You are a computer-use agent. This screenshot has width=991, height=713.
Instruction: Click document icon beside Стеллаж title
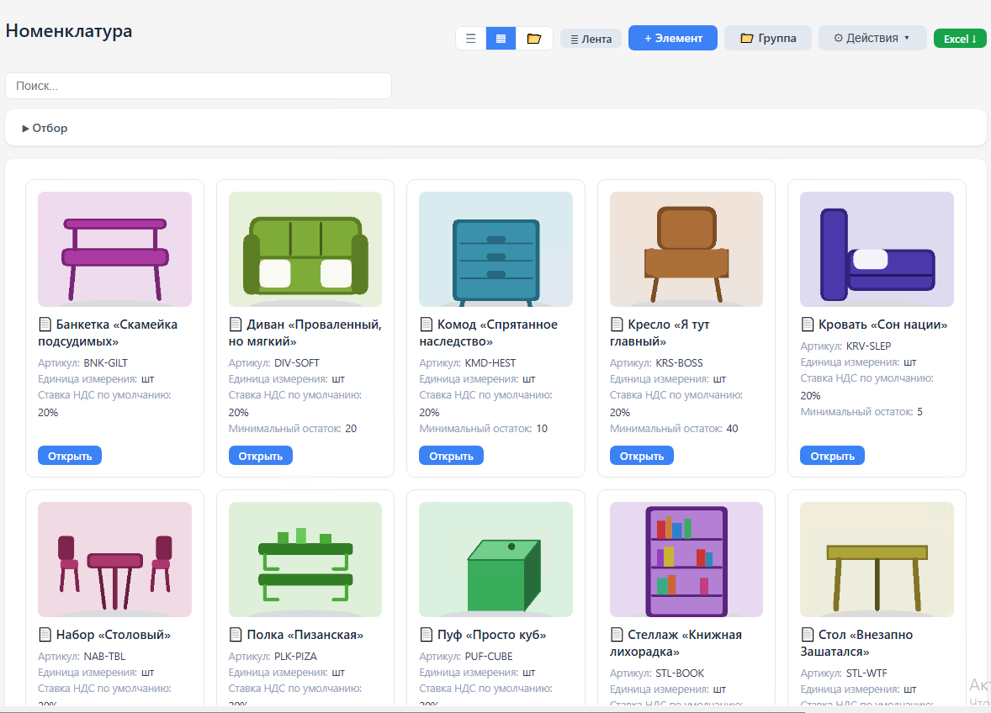tap(617, 635)
